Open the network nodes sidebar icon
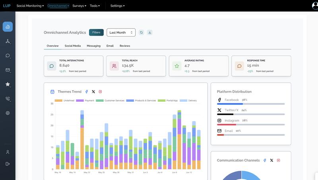318x180 pixels. 8,41
